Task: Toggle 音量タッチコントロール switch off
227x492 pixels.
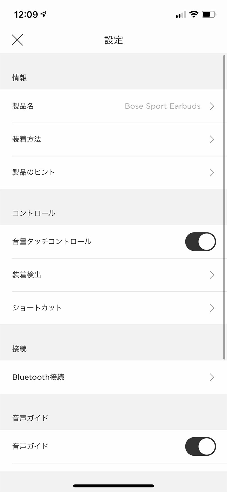Action: tap(200, 242)
